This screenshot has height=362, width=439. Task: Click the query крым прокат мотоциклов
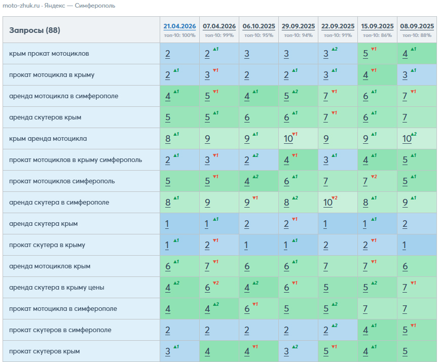click(49, 53)
